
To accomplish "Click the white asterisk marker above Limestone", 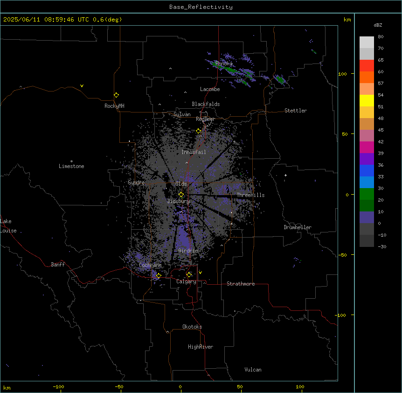I will (x=71, y=161).
